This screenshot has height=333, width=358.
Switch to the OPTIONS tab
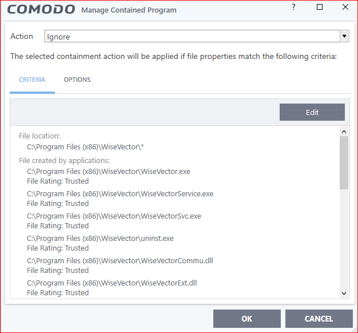pos(77,80)
